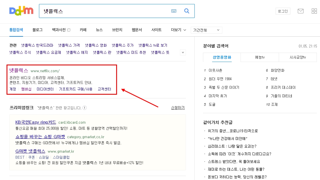This screenshot has width=320, height=180.
Task: Click related search 넷플릭스 가격
Action: click(x=69, y=45)
